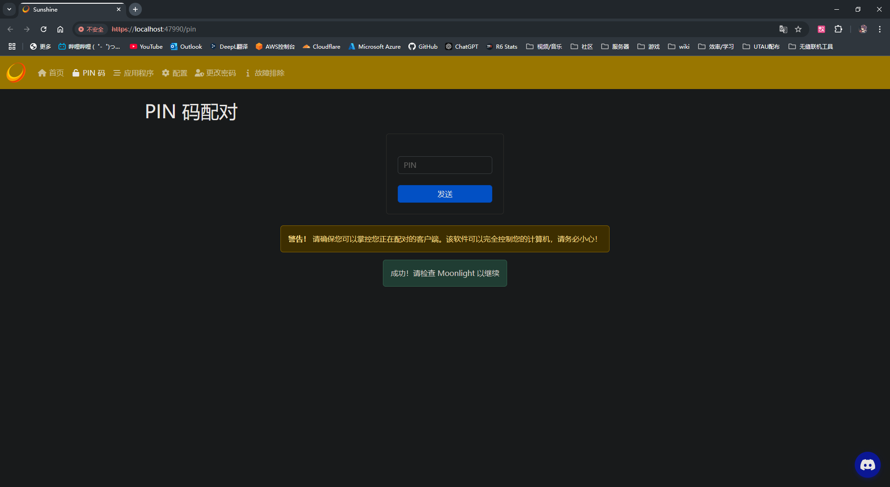Navigate to 更改密码 change password
This screenshot has width=890, height=487.
(216, 73)
